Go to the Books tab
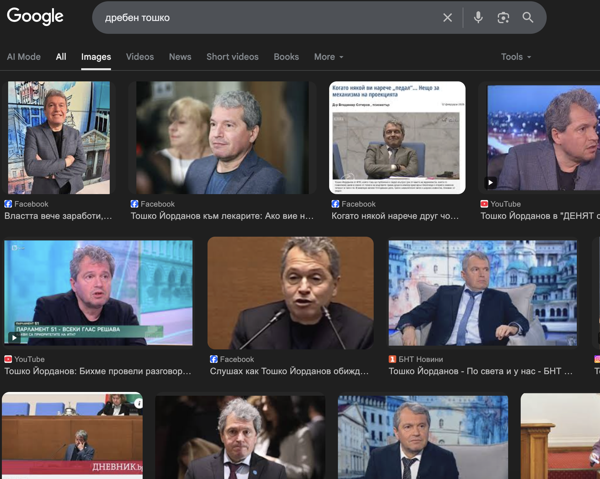This screenshot has height=479, width=600. tap(286, 57)
